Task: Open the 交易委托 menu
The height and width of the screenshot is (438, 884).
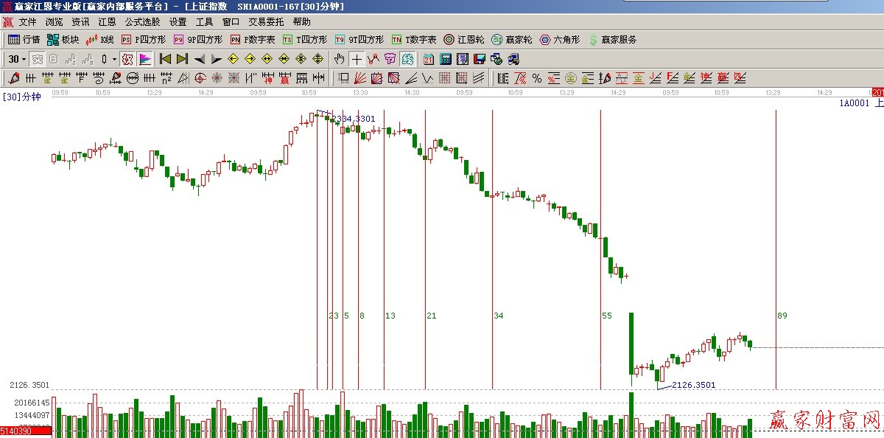Action: (x=265, y=22)
